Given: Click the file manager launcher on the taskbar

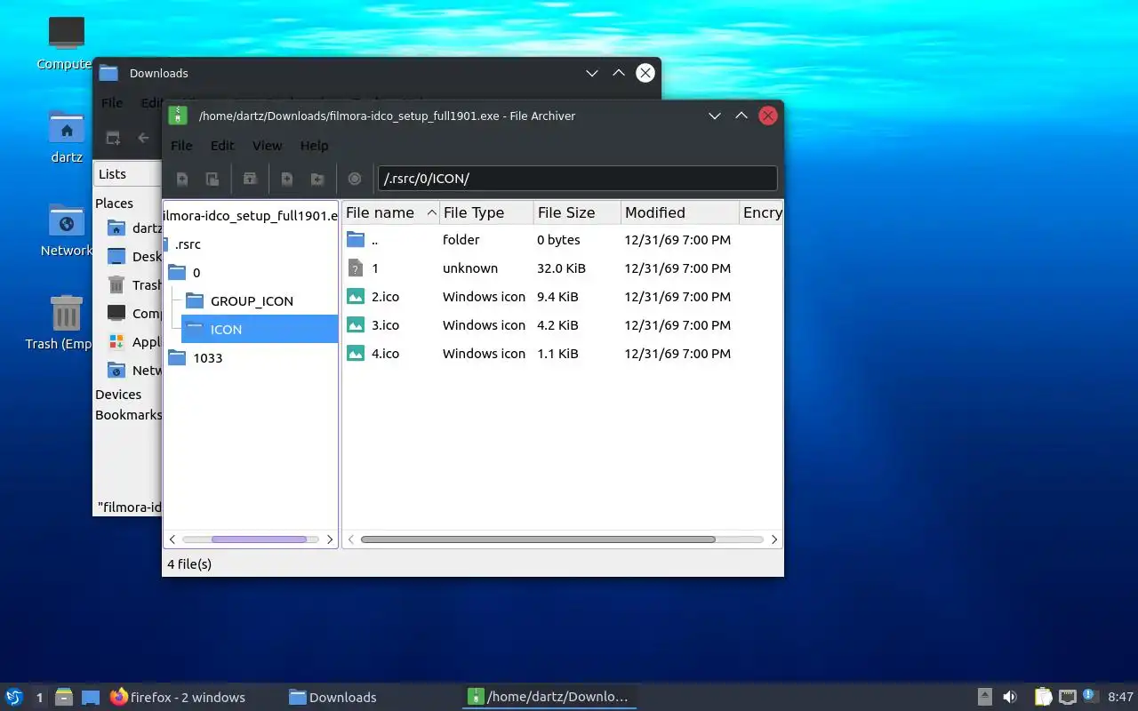Looking at the screenshot, I should tap(63, 697).
